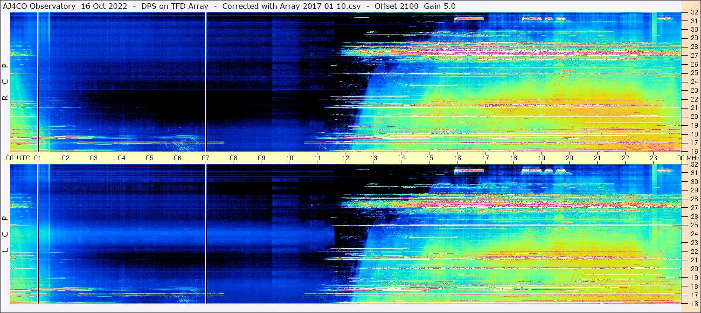Click the 20 MHz label of RCP panel
The height and width of the screenshot is (313, 701).
click(x=694, y=116)
